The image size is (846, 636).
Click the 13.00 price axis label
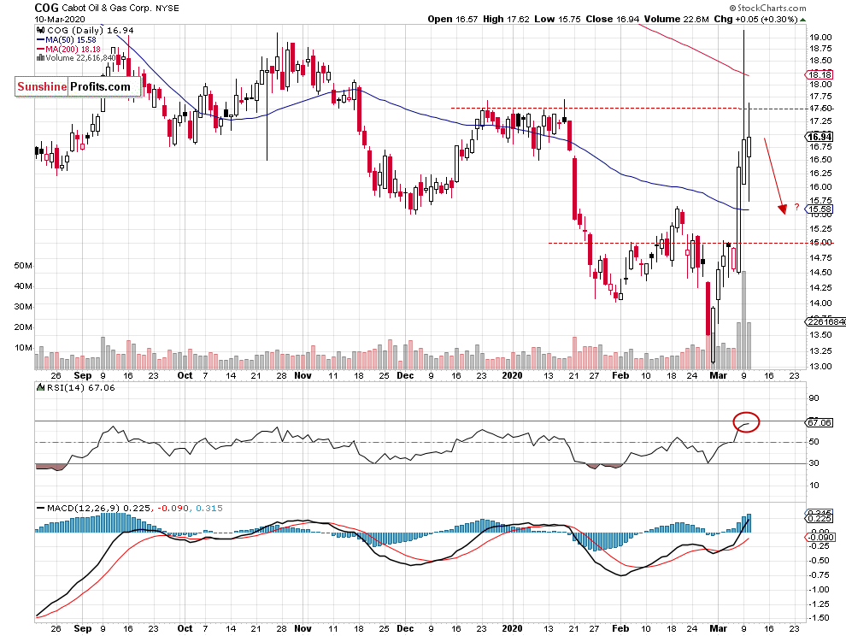click(820, 367)
